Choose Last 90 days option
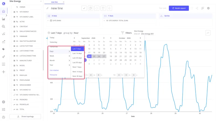This screenshot has height=121, width=216. tap(77, 62)
